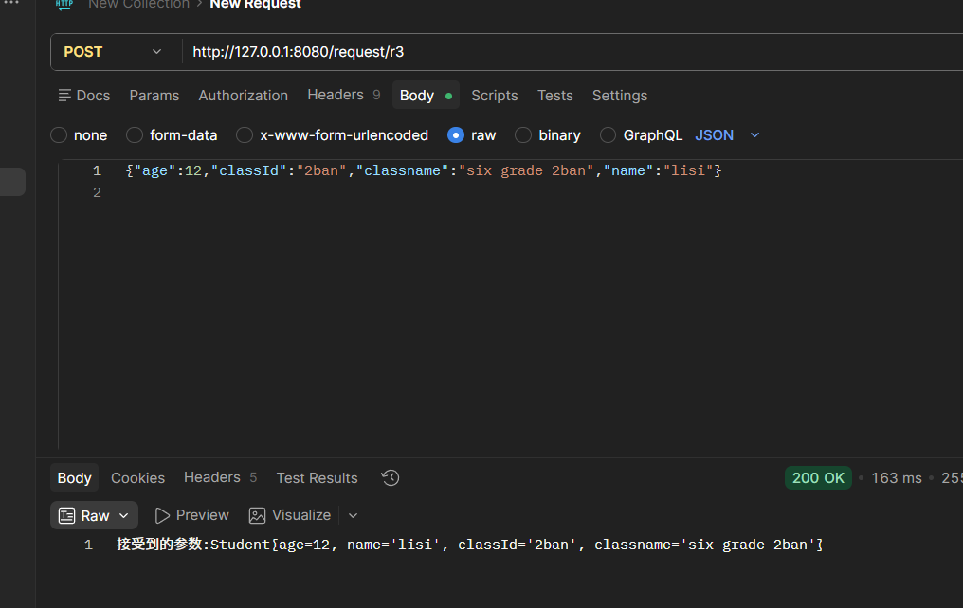Open the POST method dropdown
This screenshot has width=963, height=608.
pyautogui.click(x=113, y=52)
